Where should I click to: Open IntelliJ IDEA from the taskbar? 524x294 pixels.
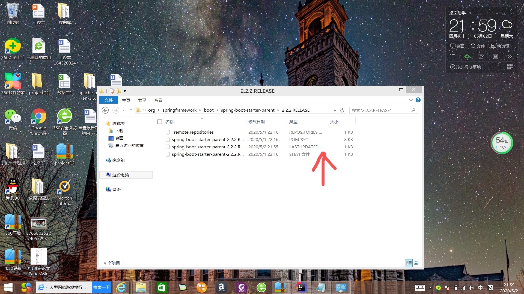[301, 287]
